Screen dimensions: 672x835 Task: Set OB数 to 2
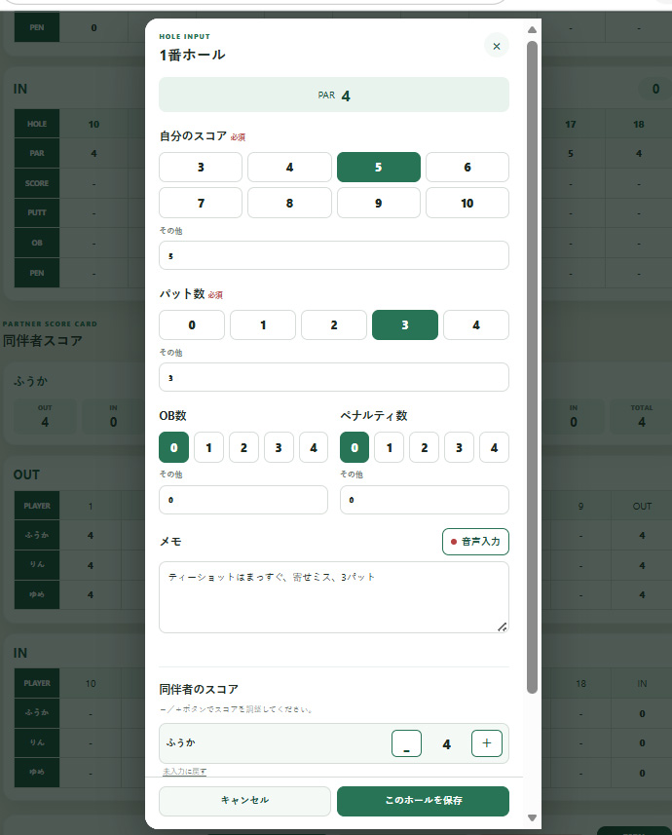(243, 447)
